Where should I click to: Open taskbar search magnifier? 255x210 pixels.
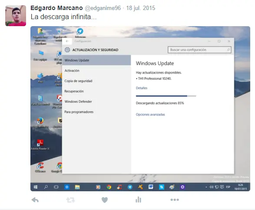[46, 187]
